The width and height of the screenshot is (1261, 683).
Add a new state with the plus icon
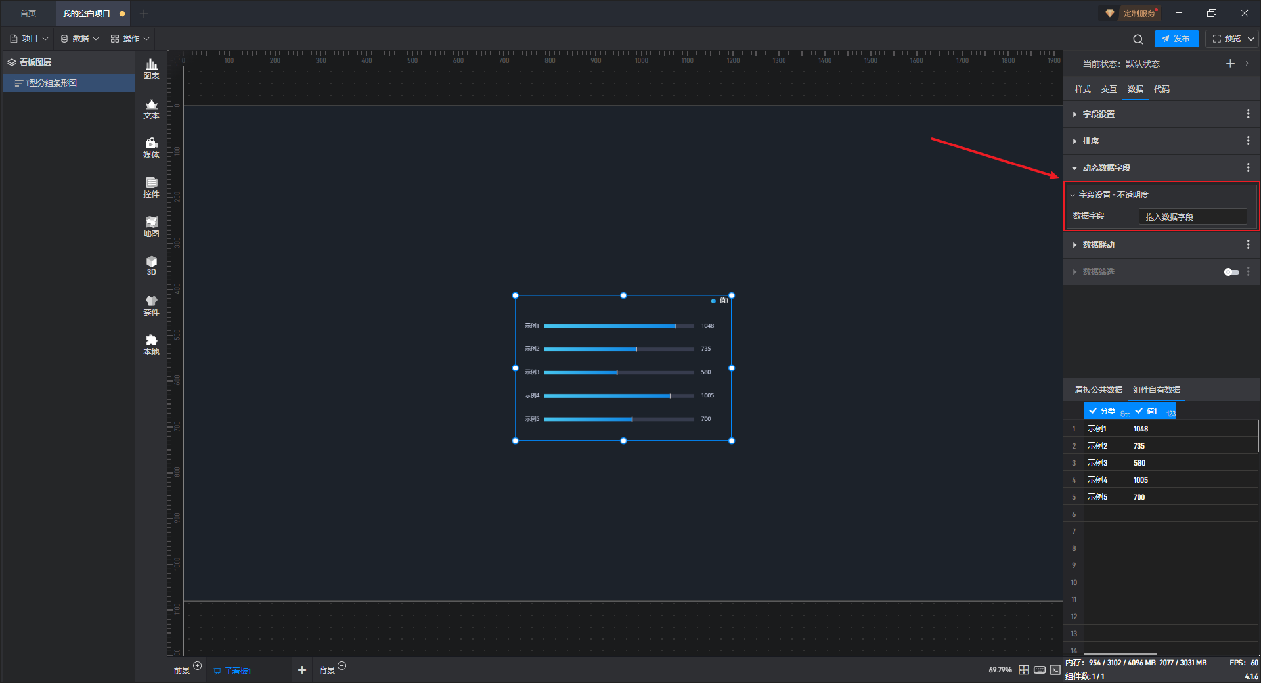coord(1230,64)
